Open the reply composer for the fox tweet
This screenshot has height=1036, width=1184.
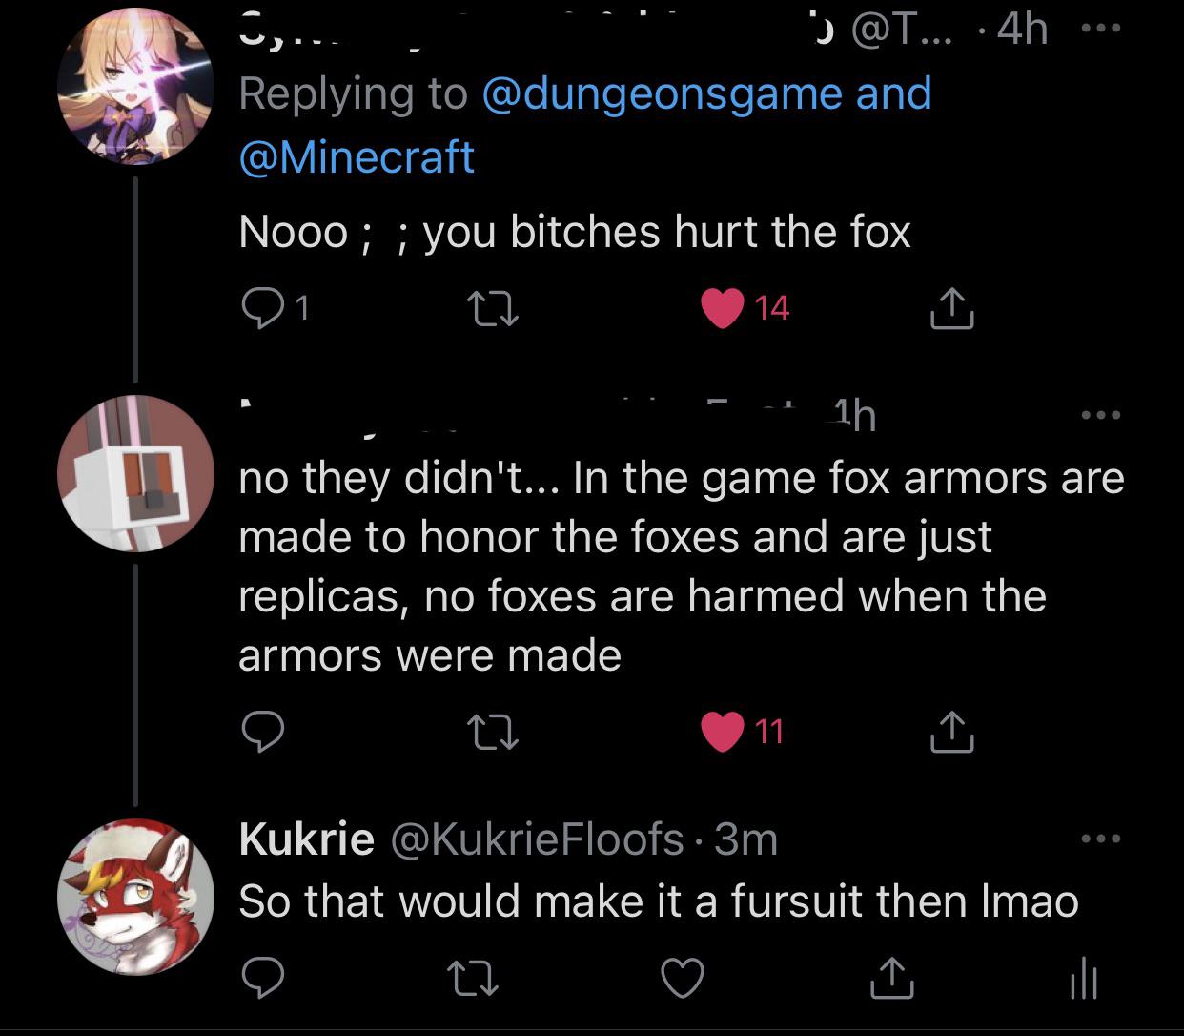(x=265, y=307)
